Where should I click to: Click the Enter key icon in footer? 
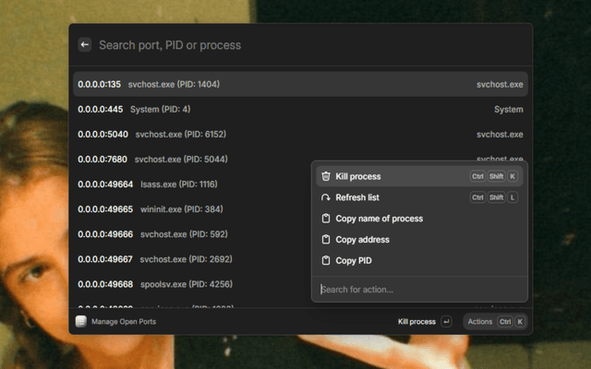tap(447, 322)
